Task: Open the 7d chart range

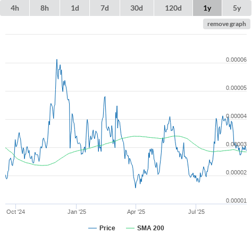Action: tap(105, 8)
